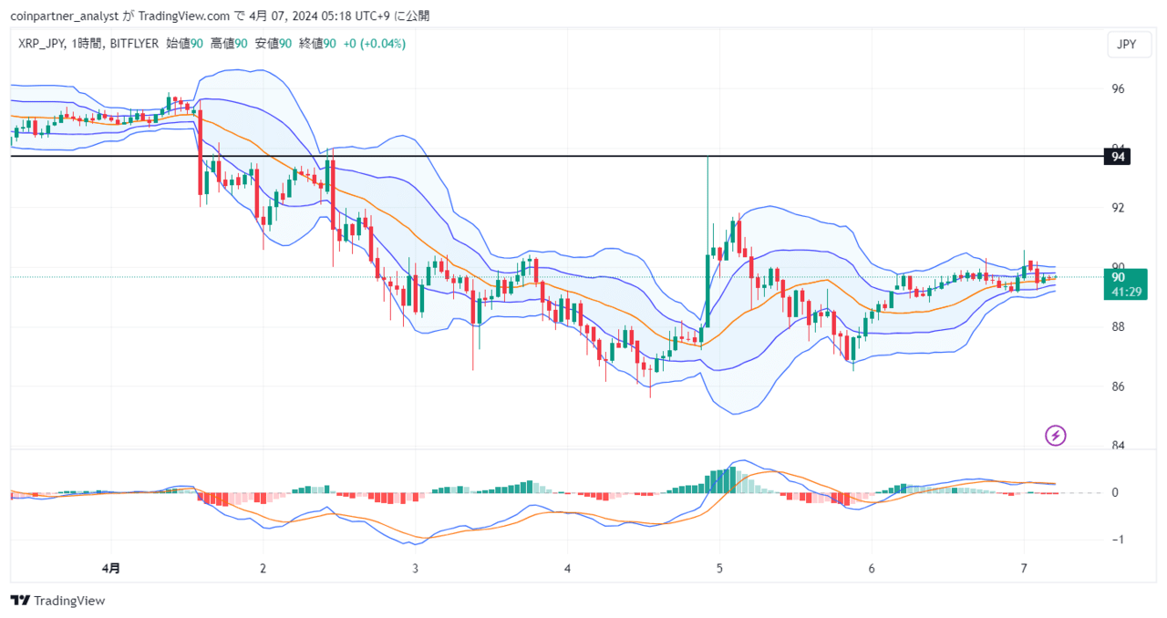Select the black 94 price label
Image resolution: width=1167 pixels, height=618 pixels.
coord(1119,157)
